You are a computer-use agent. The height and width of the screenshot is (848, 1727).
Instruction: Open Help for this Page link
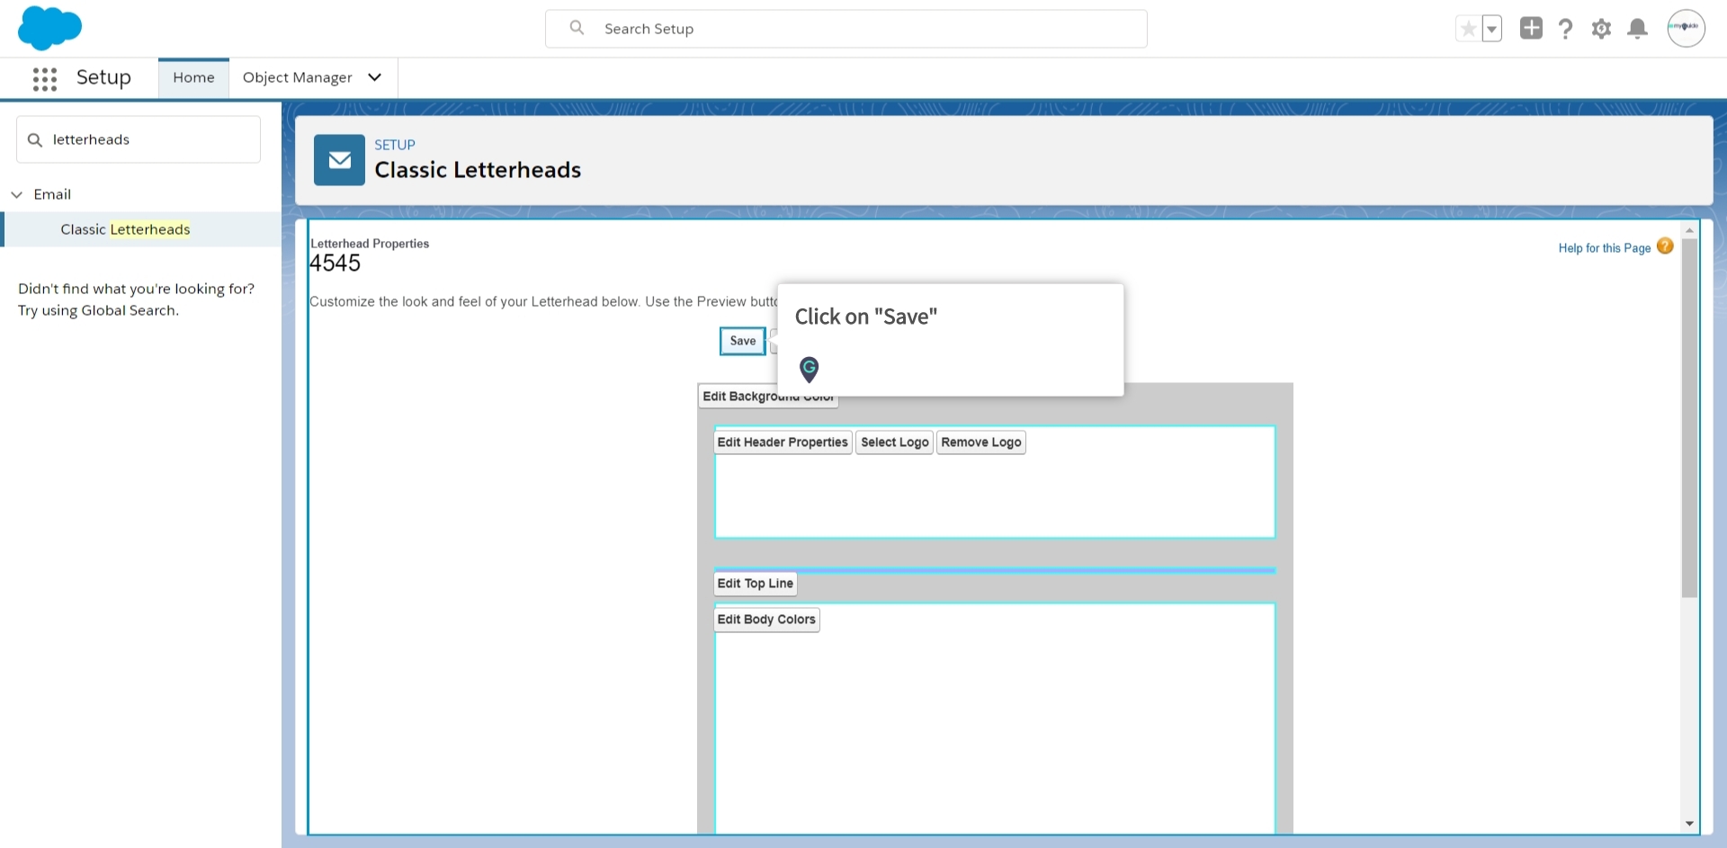pos(1604,248)
